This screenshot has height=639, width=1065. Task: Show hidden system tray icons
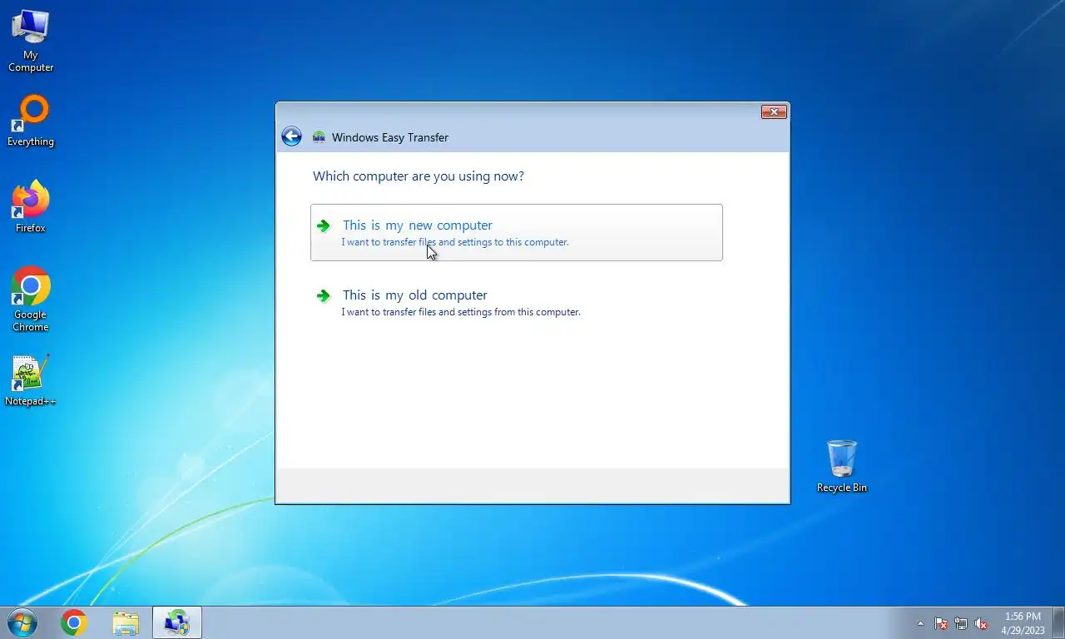pos(920,623)
